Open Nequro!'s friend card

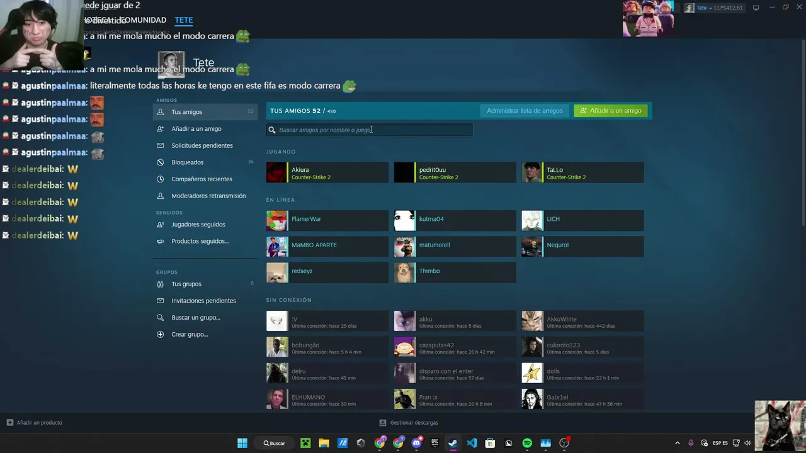pyautogui.click(x=583, y=247)
